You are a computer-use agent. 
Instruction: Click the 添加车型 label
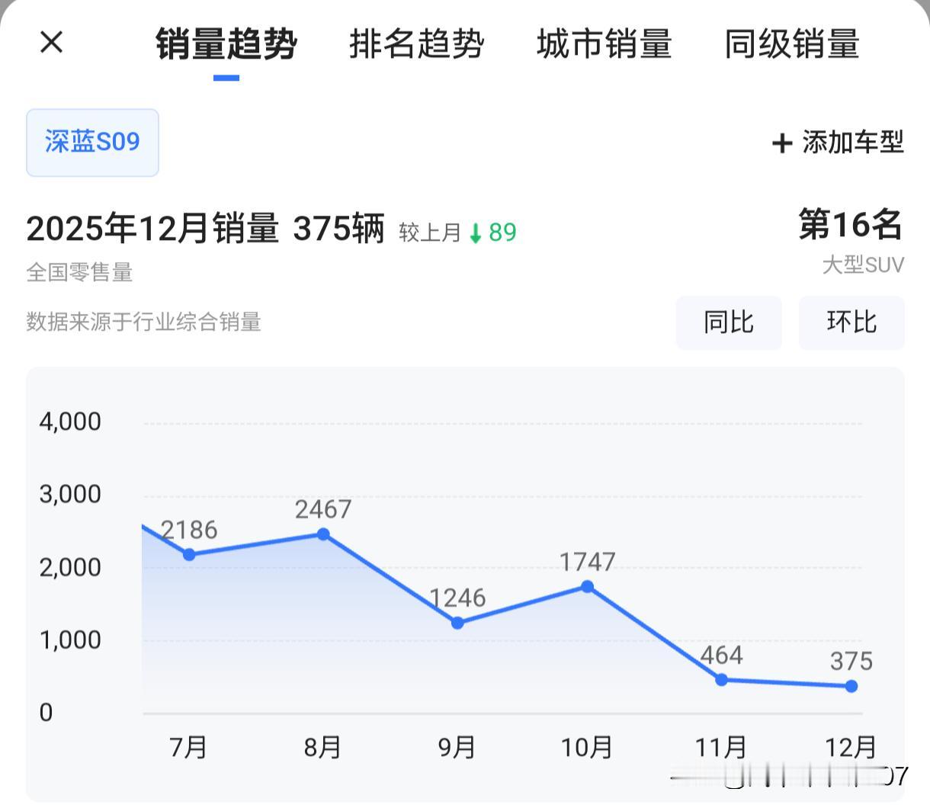853,143
